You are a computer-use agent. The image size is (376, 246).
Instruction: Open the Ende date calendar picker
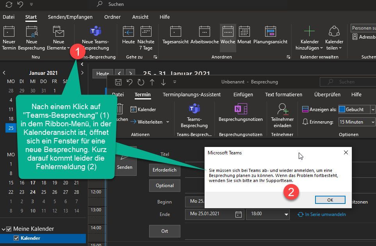[x=238, y=214]
